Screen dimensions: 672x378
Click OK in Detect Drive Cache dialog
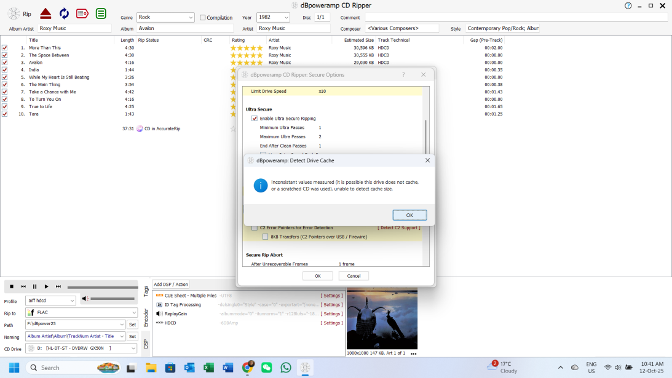pos(409,215)
